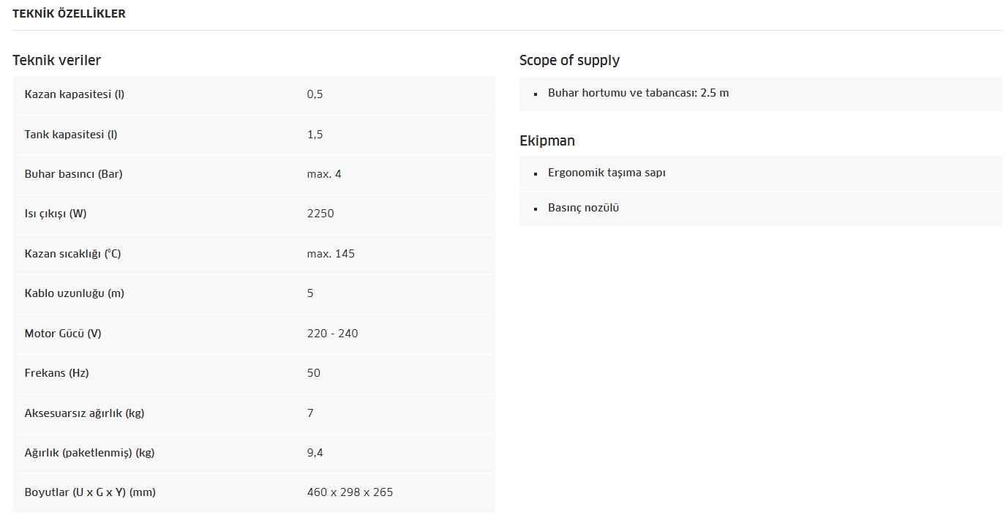The image size is (1006, 526).
Task: Click the max. 145 temperature value
Action: pyautogui.click(x=331, y=254)
